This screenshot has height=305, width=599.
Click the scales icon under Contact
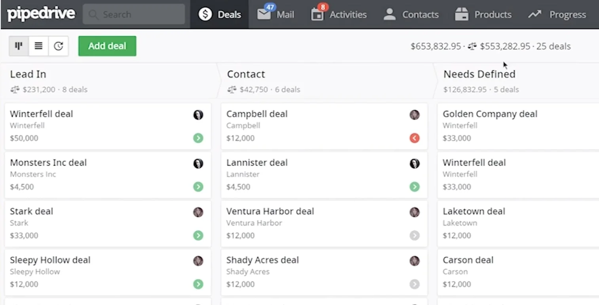click(x=232, y=90)
